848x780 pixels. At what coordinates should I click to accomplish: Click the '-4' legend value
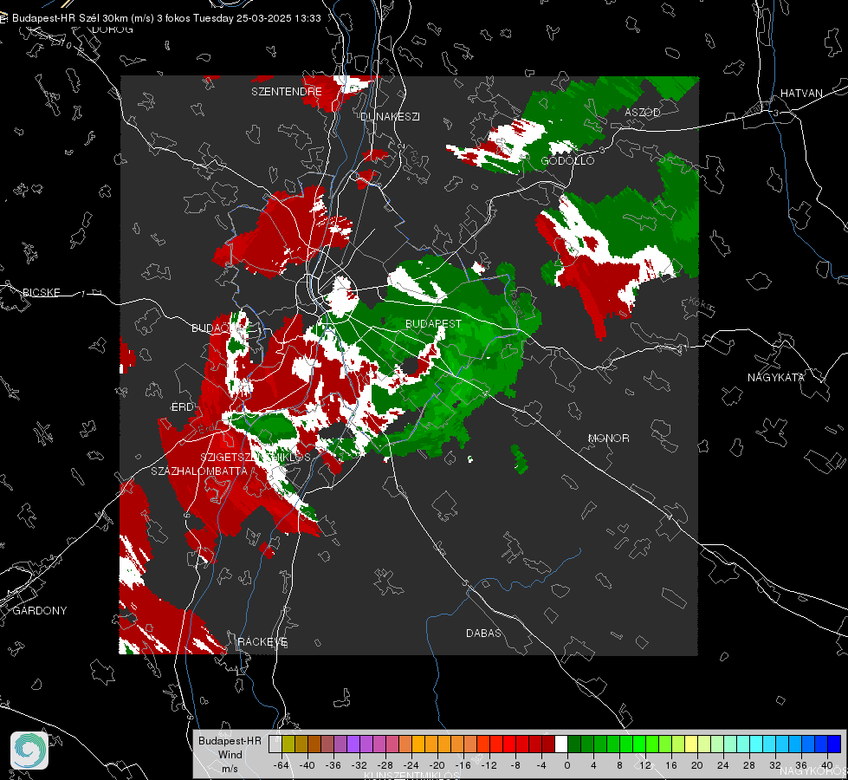tap(541, 765)
